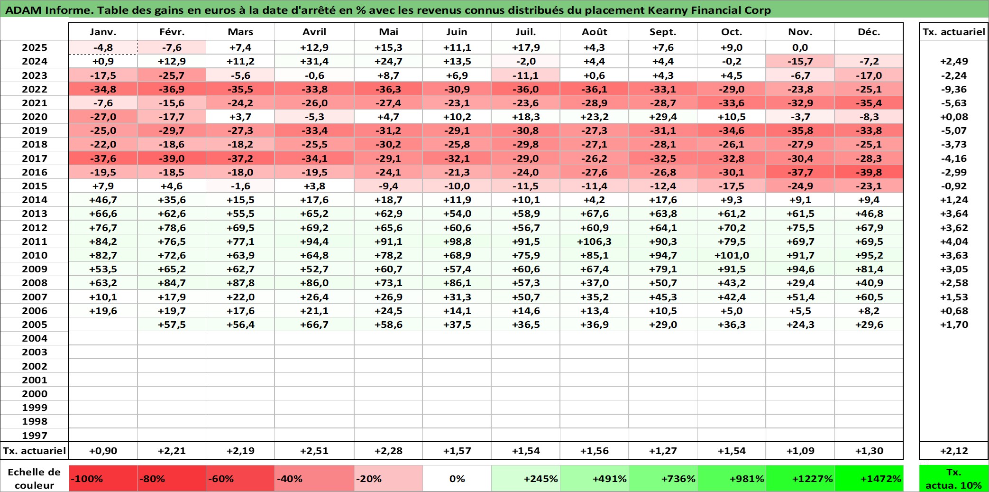Click the empty 1997 year row label
Screen dimensions: 989x492
[35, 435]
